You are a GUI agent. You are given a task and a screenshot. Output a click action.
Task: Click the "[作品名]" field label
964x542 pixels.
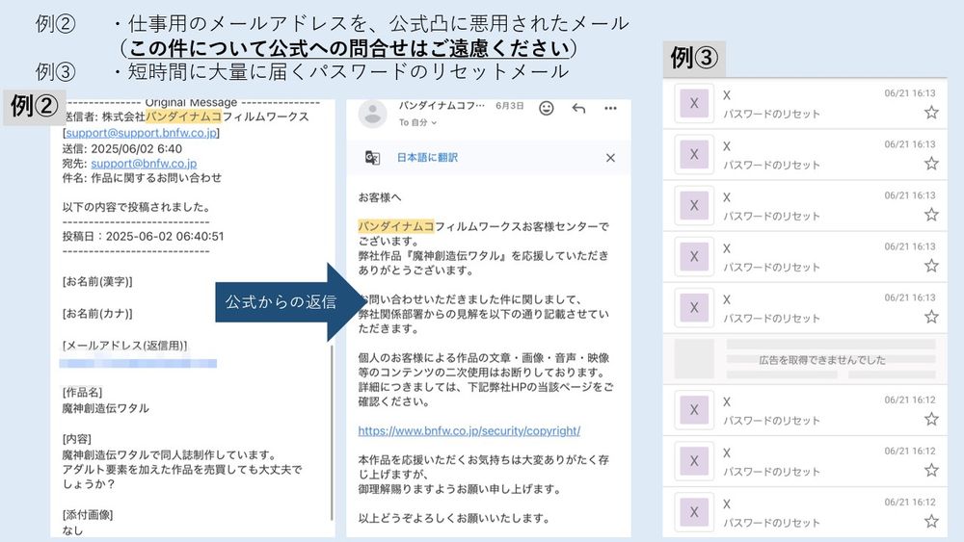pos(82,392)
